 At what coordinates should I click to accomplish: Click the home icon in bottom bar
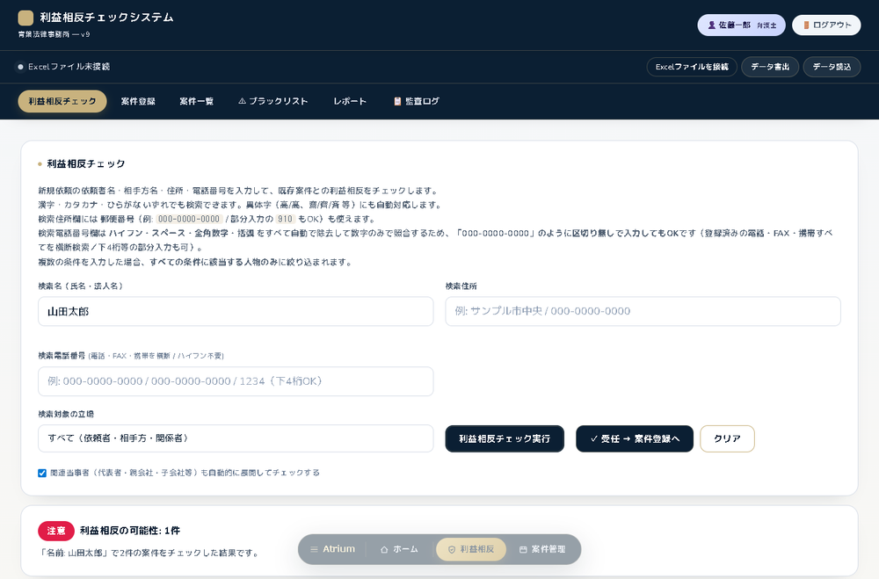(x=384, y=549)
